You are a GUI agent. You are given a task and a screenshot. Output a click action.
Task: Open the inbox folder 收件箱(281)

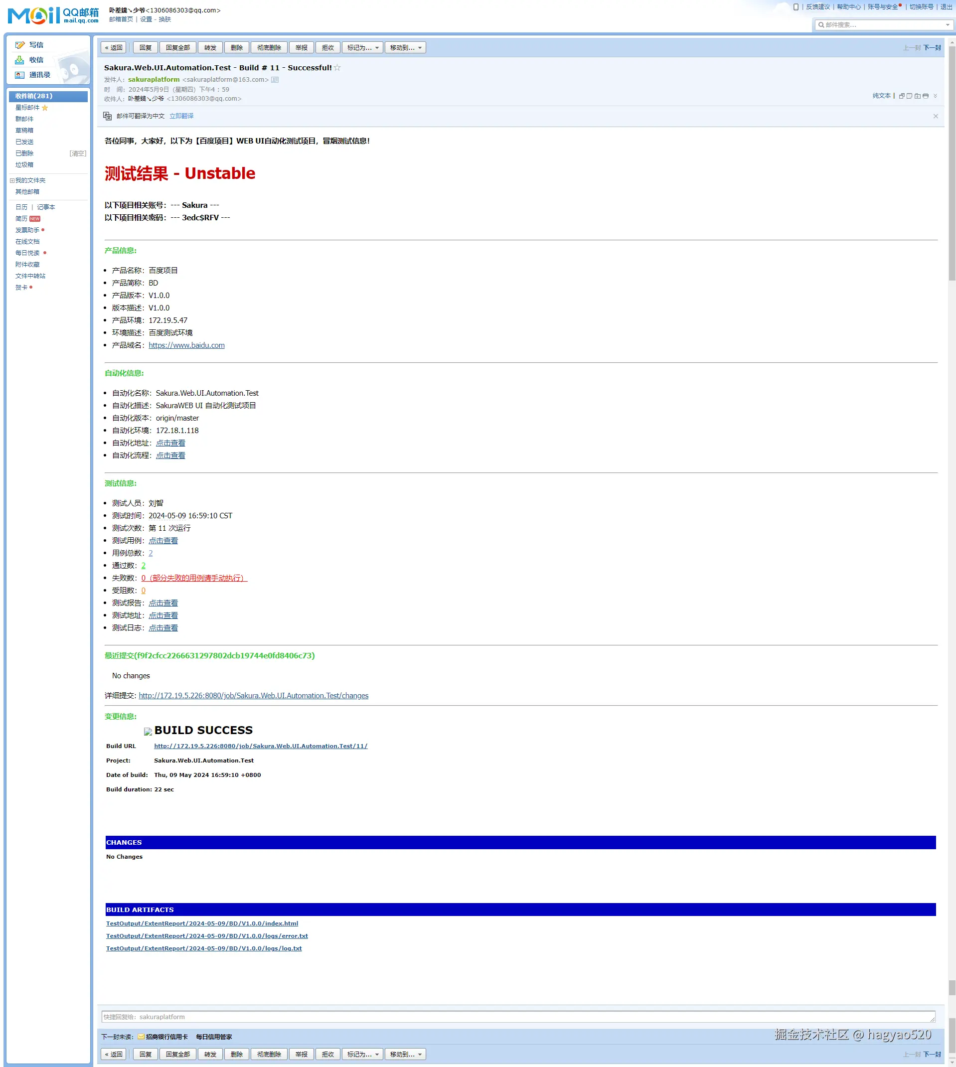tap(48, 96)
